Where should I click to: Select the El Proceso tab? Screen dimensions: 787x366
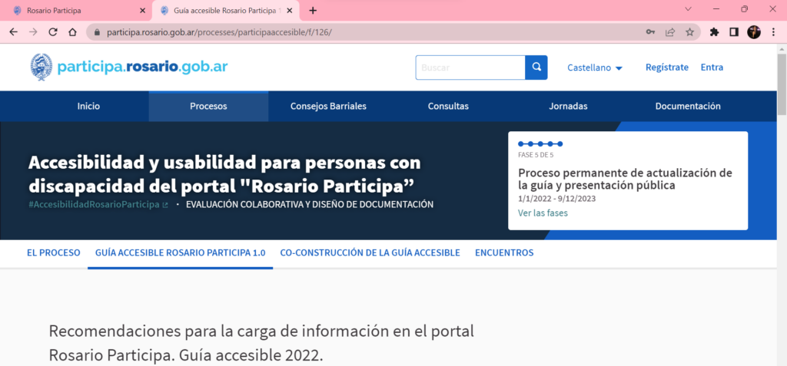point(53,252)
